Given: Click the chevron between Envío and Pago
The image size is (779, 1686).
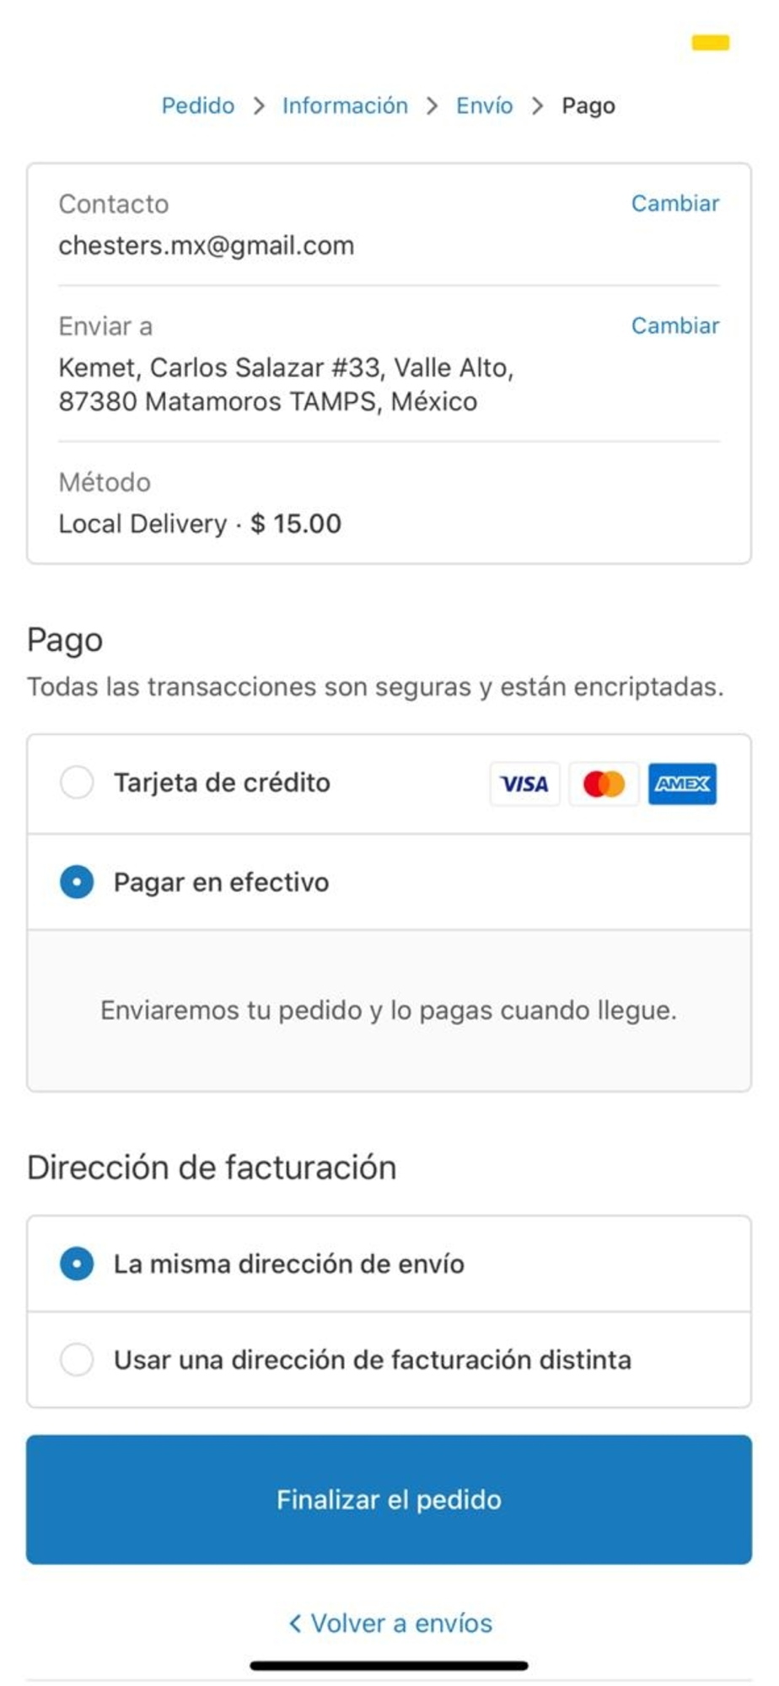Looking at the screenshot, I should [x=537, y=105].
